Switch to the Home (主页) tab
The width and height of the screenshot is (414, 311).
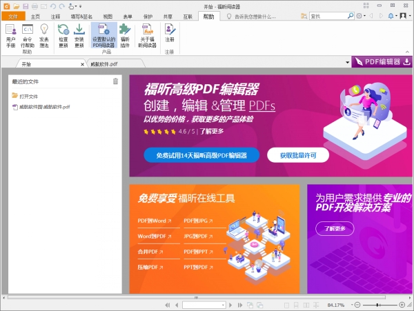(x=35, y=17)
